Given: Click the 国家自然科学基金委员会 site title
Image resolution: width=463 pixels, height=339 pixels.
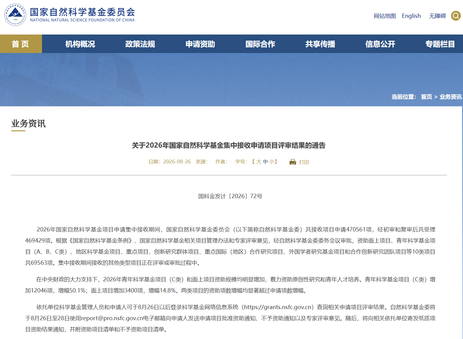Looking at the screenshot, I should [x=82, y=12].
